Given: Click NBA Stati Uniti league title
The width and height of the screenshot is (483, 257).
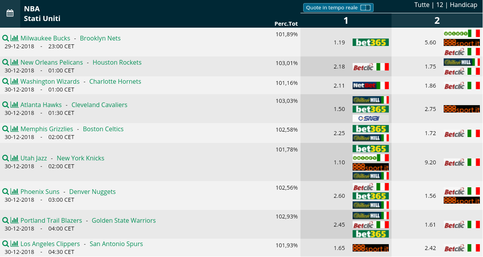Looking at the screenshot, I should pos(42,14).
